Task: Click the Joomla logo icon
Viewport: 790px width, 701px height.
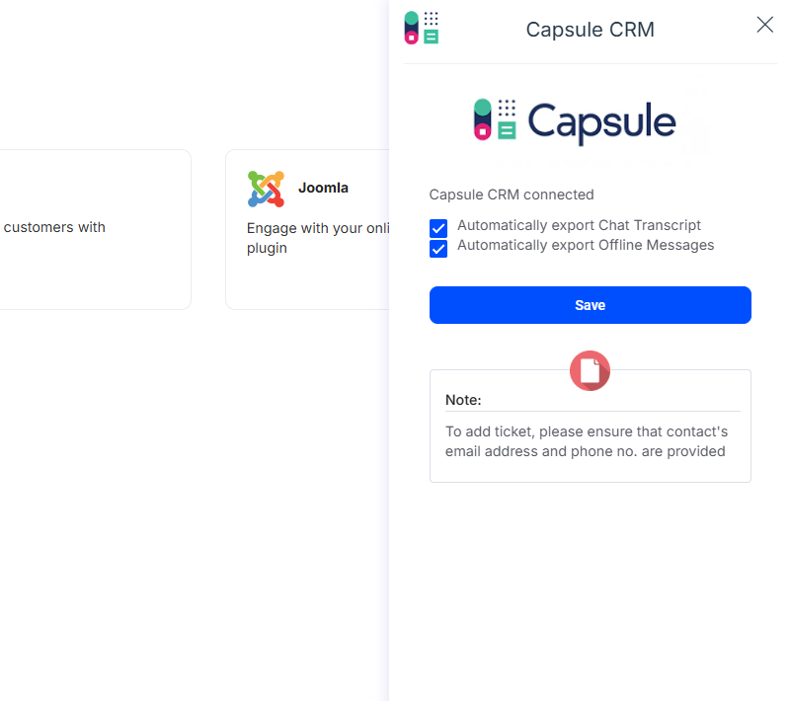Action: [x=266, y=189]
